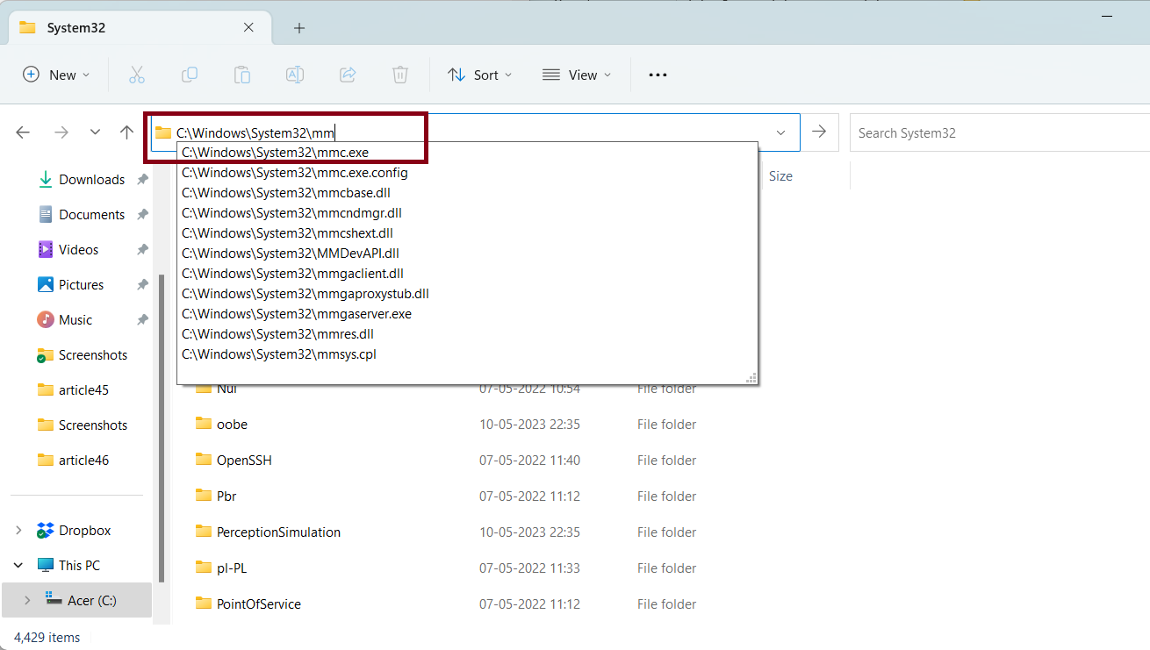The width and height of the screenshot is (1150, 650).
Task: Click inside the Search System32 field
Action: (x=966, y=132)
